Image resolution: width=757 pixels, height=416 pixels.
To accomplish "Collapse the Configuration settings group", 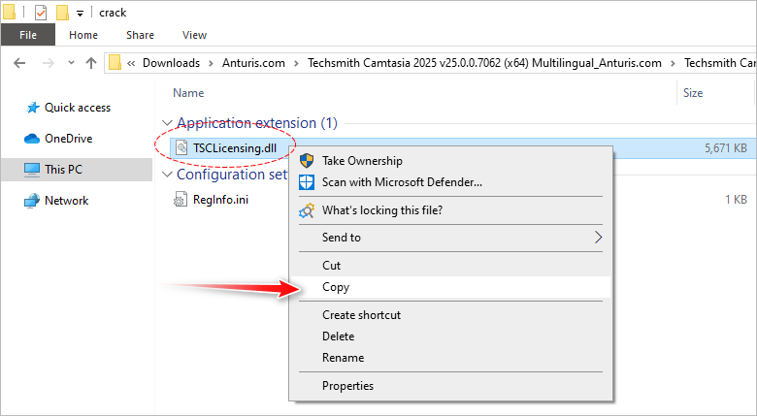I will [167, 175].
